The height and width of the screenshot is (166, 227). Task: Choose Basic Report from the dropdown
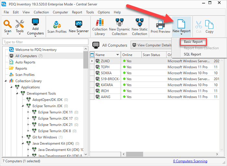[x=193, y=42]
